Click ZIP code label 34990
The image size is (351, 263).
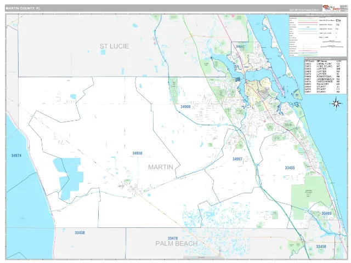coord(185,107)
